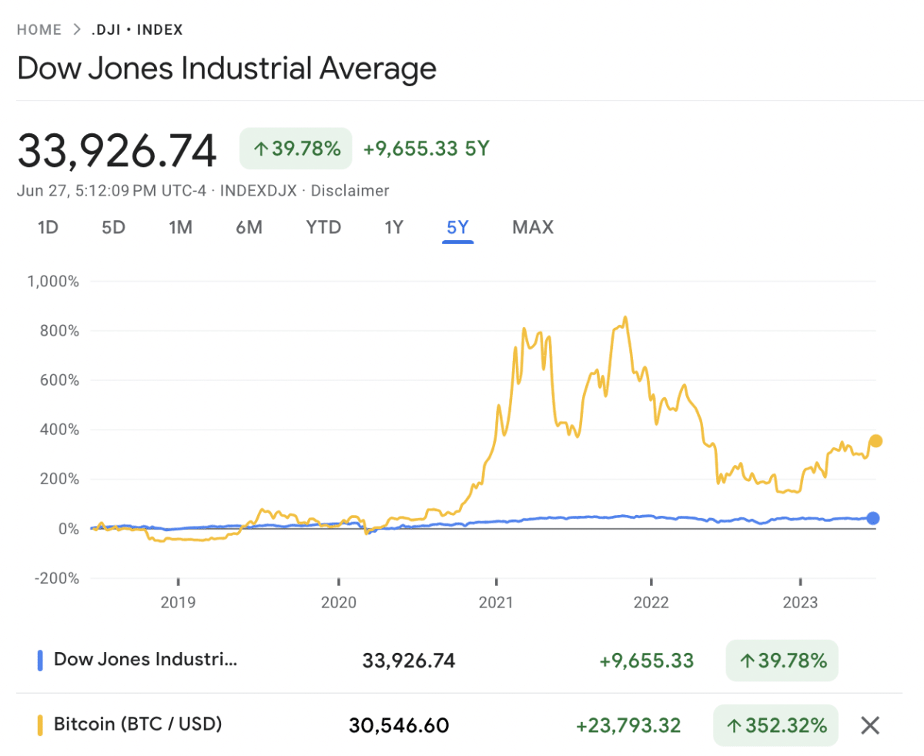This screenshot has width=924, height=756.
Task: Click the truncated Dow Jones Industri... legend label
Action: 145,659
